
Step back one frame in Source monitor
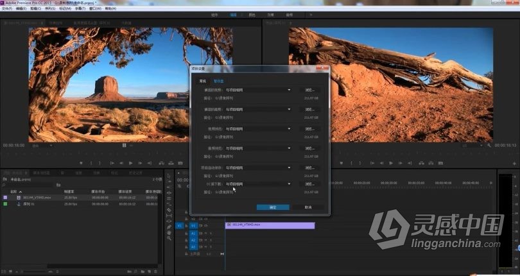121,163
